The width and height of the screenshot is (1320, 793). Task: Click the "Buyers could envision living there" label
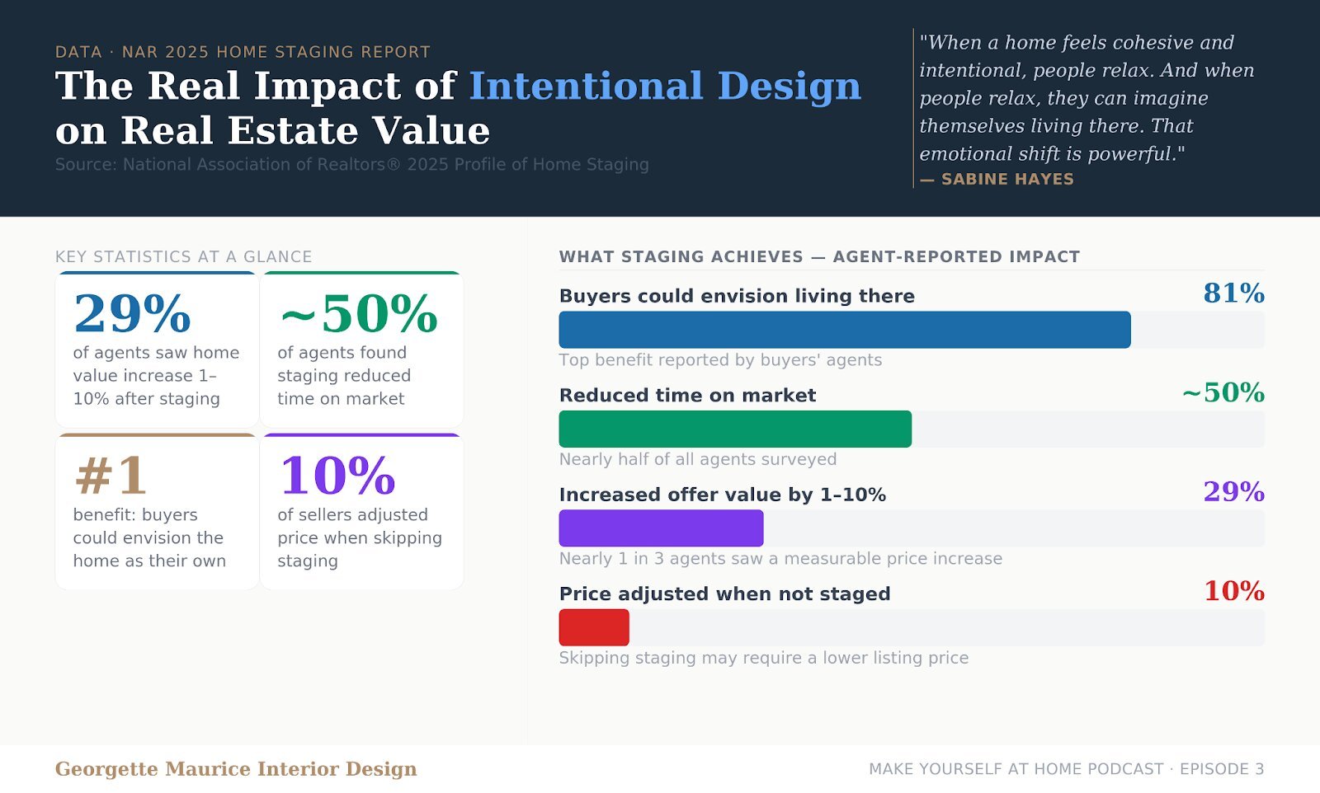737,296
